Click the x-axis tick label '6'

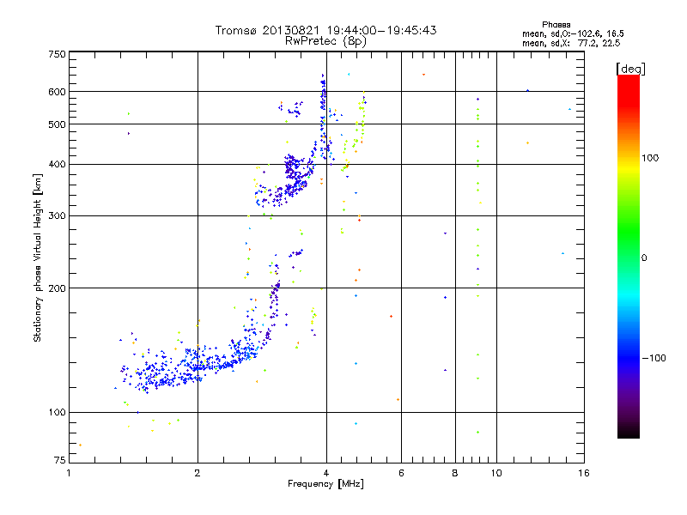pos(401,473)
